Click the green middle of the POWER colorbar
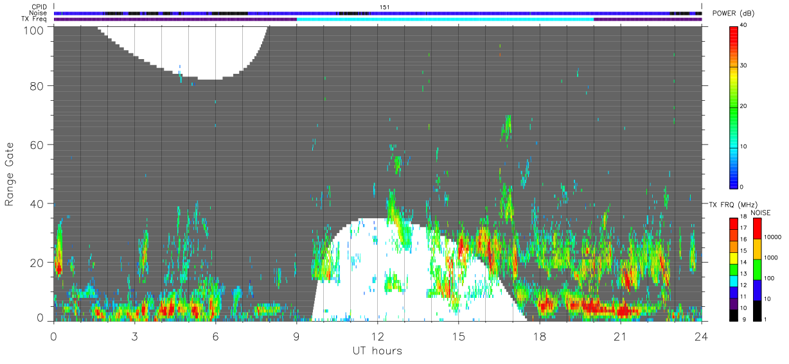This screenshot has width=789, height=364. coord(734,107)
